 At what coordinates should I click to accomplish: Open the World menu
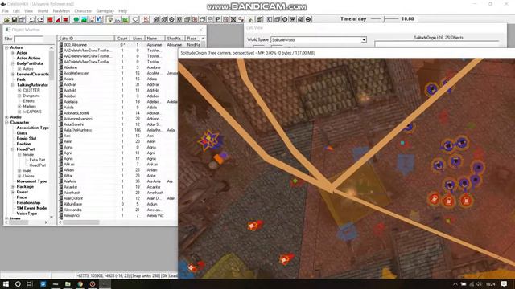point(43,10)
